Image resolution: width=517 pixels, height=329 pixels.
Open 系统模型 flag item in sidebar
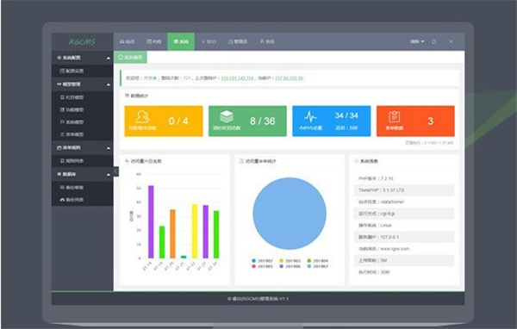(x=82, y=122)
